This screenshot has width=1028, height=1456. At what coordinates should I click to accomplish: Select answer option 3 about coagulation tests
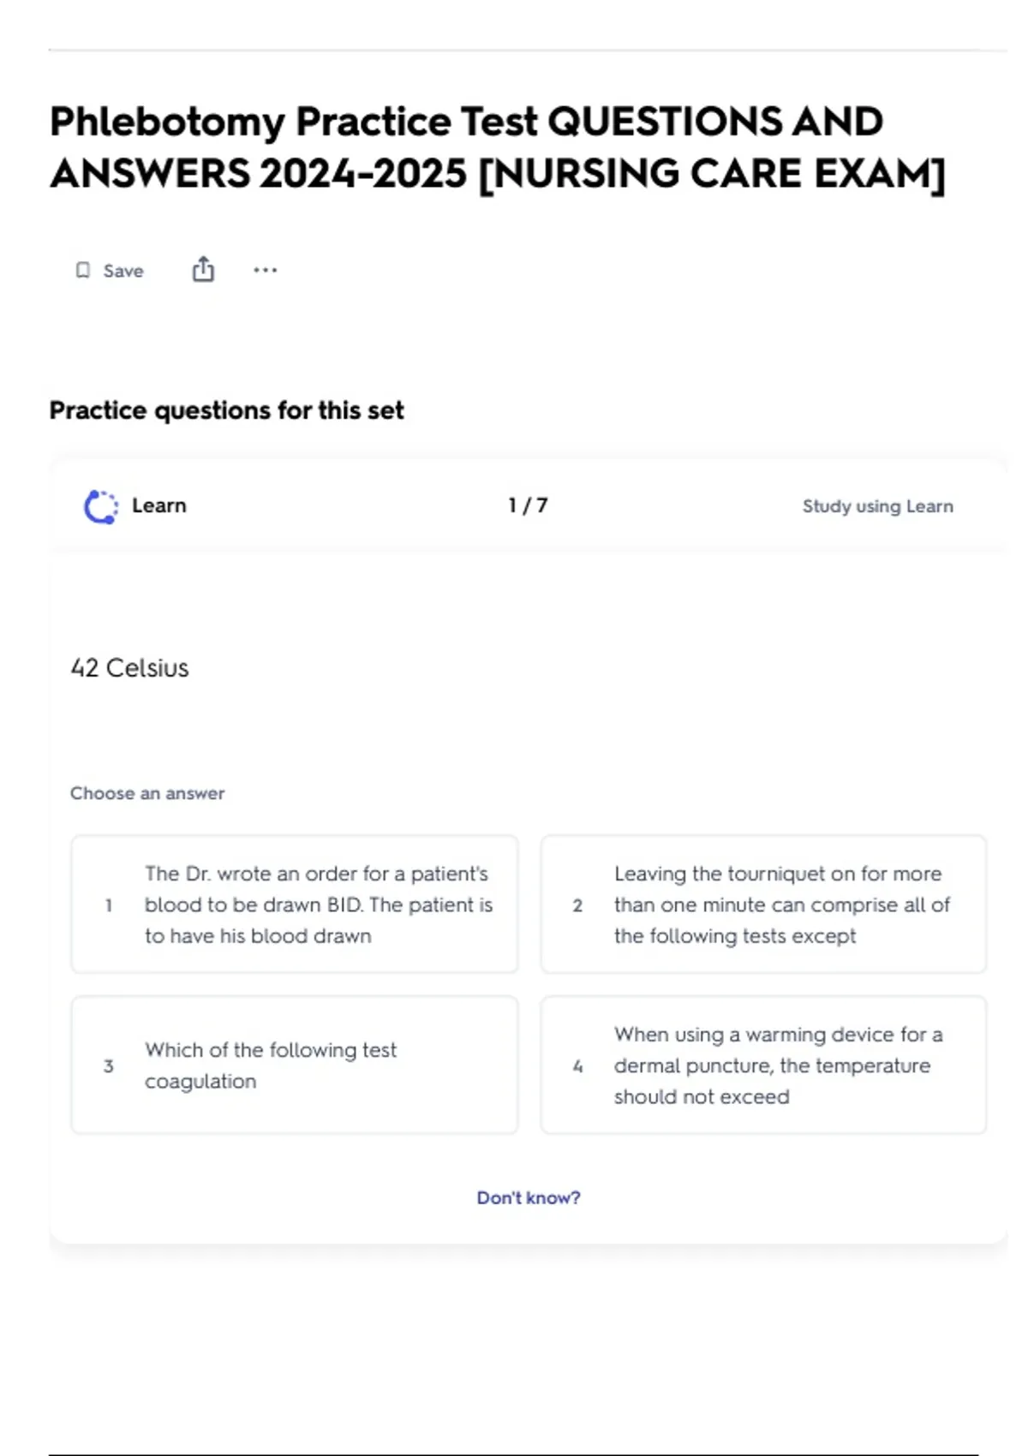(x=294, y=1065)
